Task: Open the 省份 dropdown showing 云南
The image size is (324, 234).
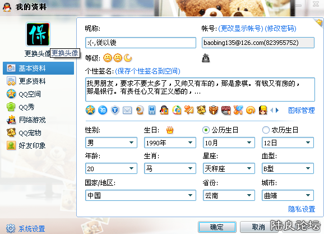Action: [x=229, y=195]
